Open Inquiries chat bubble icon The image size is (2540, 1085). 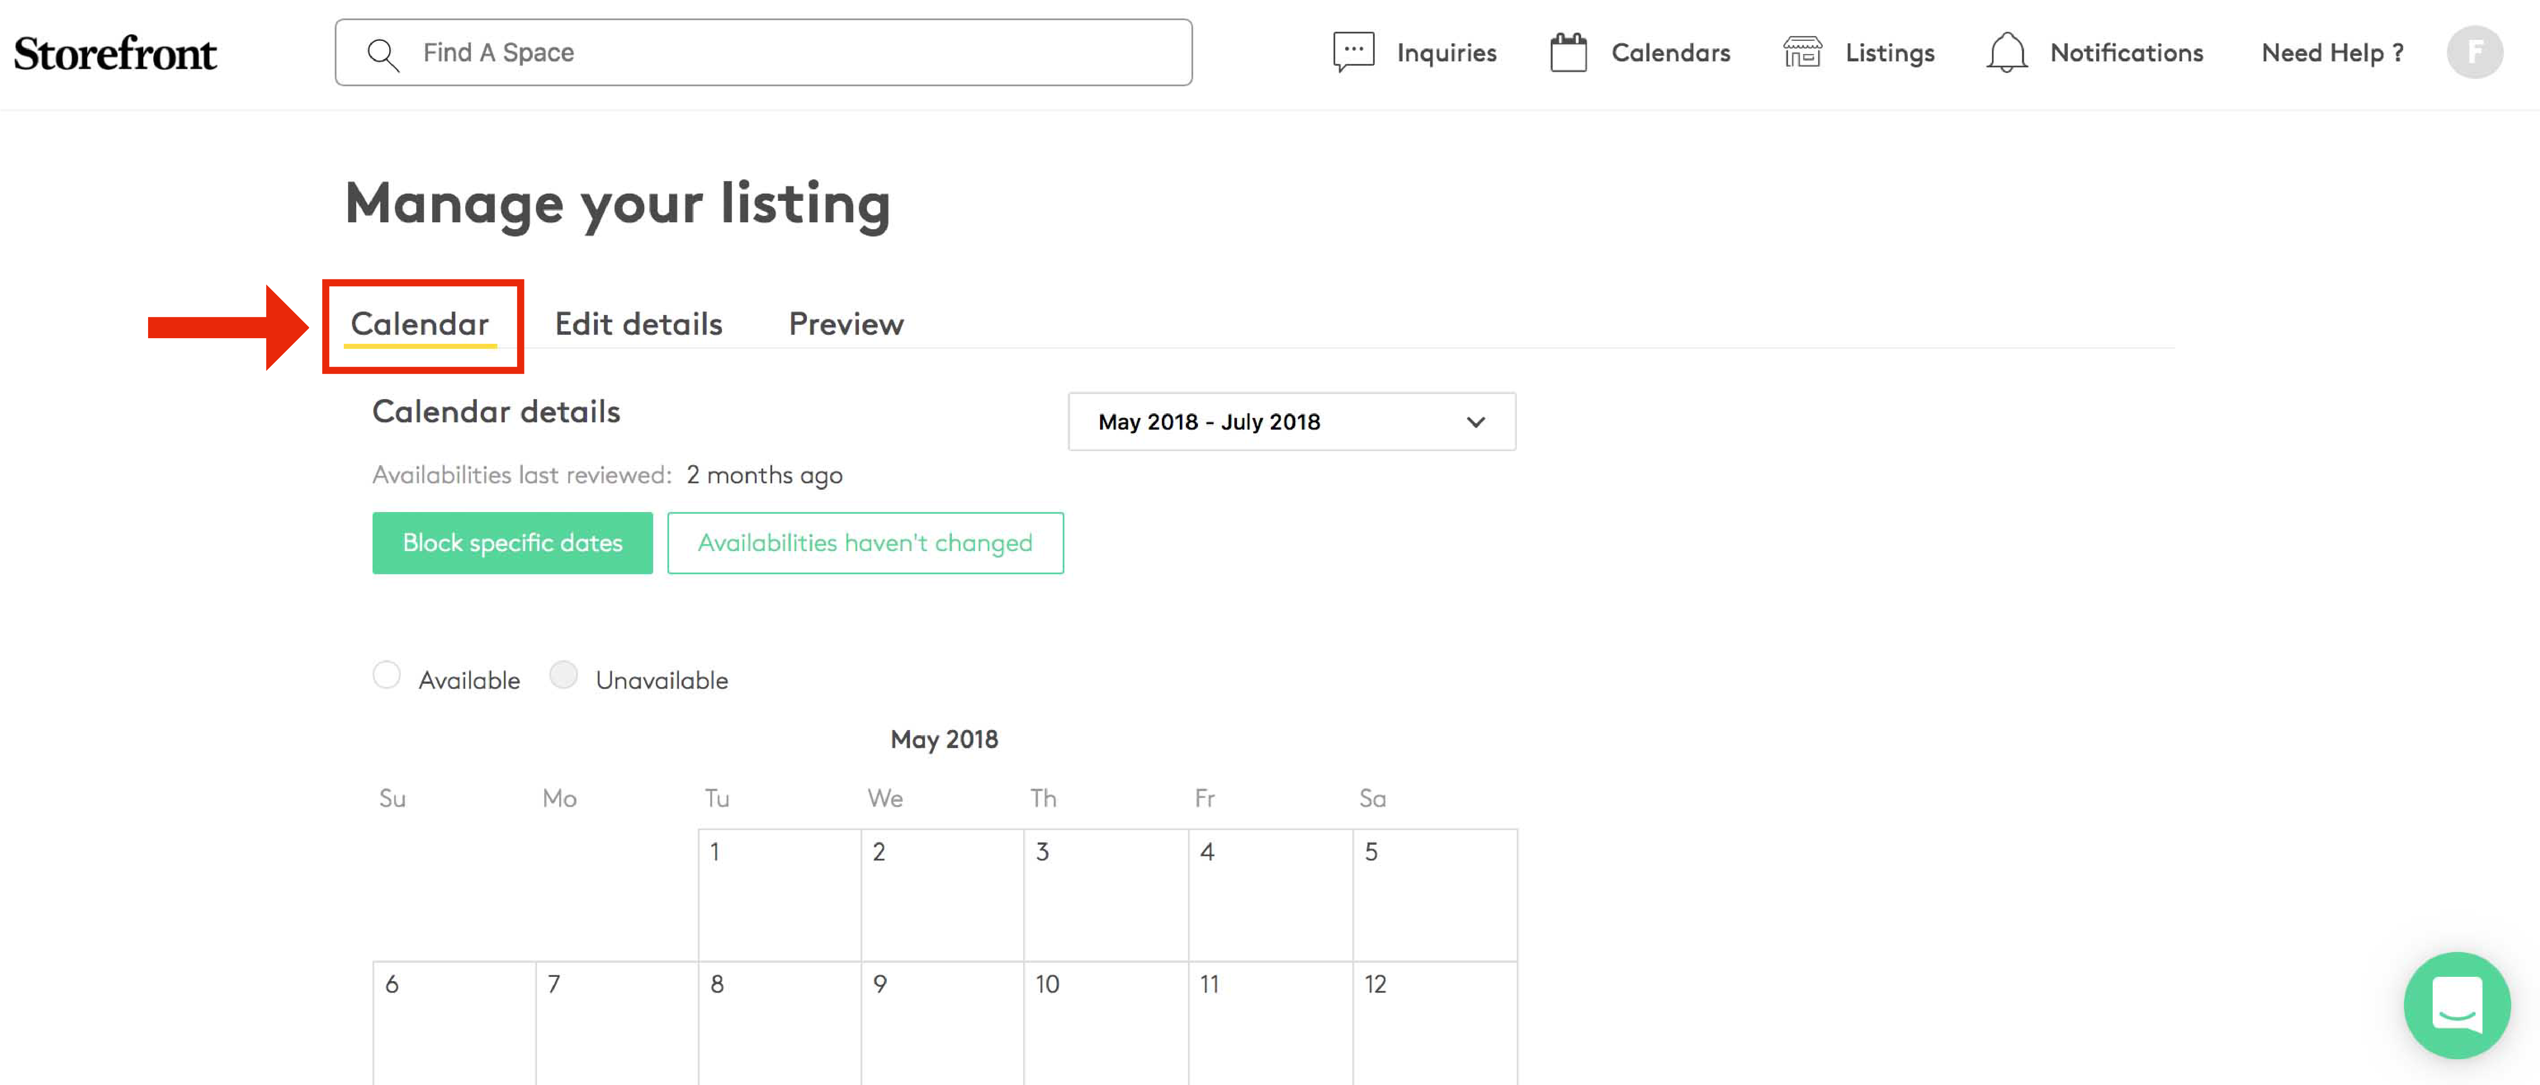pos(1353,52)
